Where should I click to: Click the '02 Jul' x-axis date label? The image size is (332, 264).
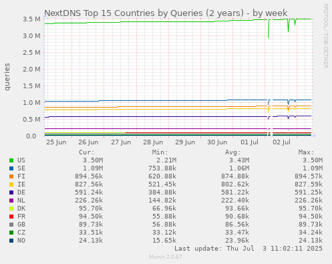tap(281, 142)
